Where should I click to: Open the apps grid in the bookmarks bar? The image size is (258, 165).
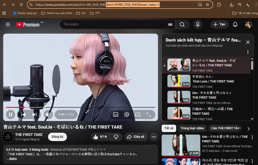pos(4,13)
